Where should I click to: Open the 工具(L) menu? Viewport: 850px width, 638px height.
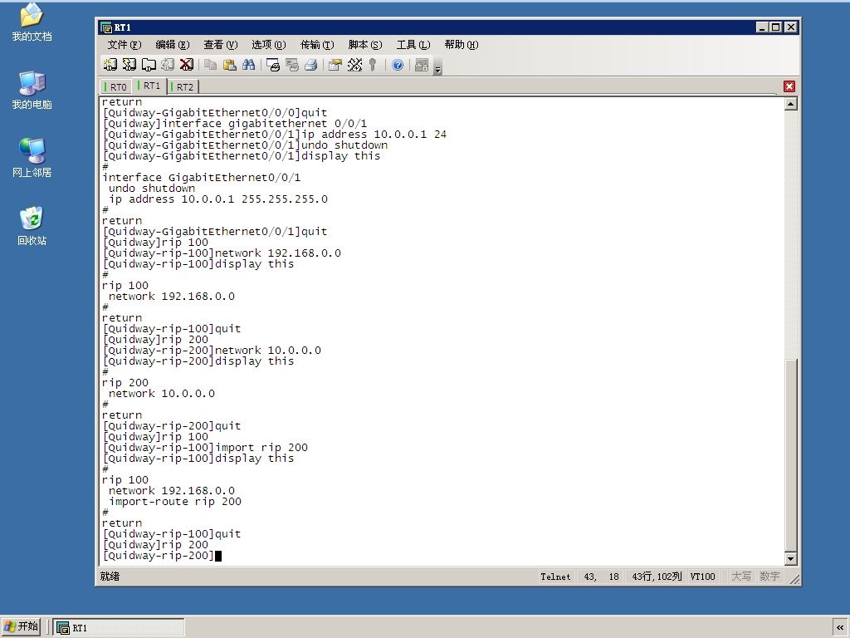[413, 45]
